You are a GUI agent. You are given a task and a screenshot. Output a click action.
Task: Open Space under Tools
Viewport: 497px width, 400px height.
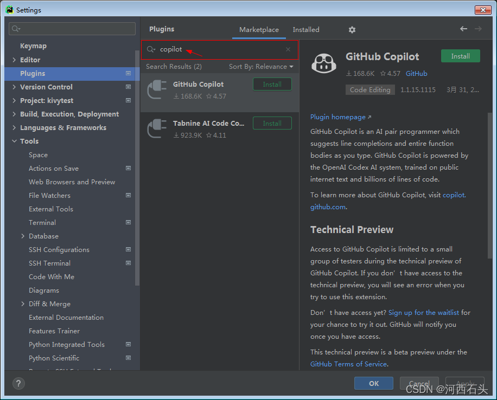(x=38, y=155)
